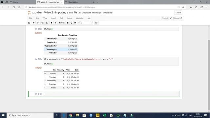Open the Edit menu
The image size is (210, 118).
tap(38, 18)
